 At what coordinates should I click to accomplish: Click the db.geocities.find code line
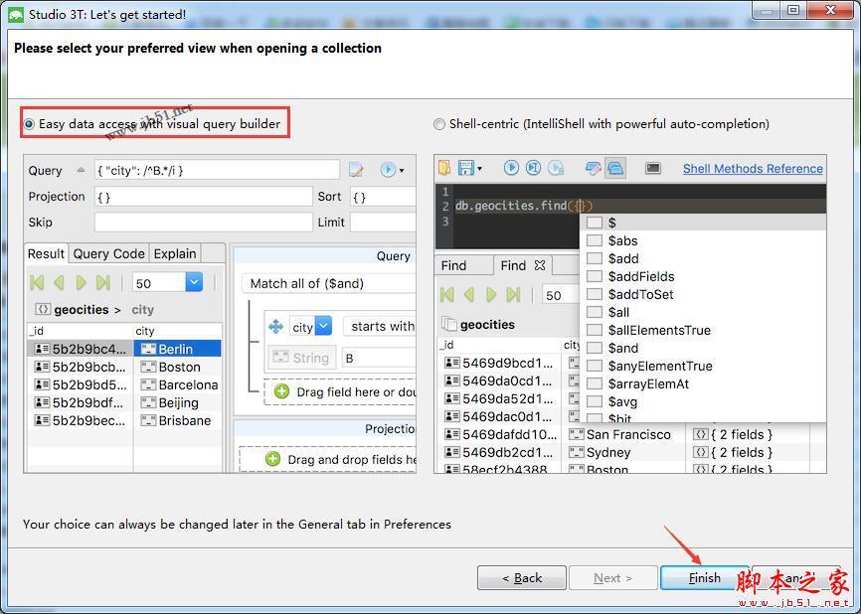point(524,206)
